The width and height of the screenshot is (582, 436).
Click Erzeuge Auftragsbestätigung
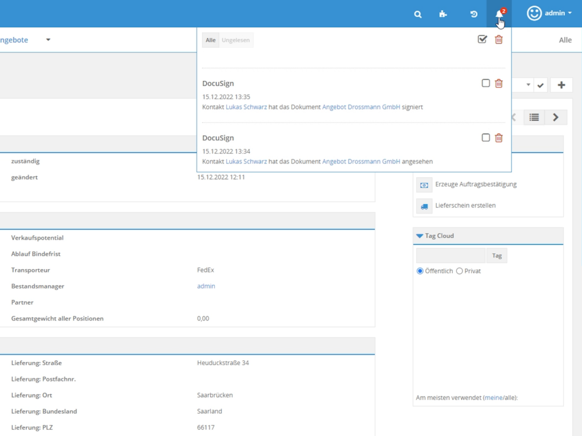475,184
